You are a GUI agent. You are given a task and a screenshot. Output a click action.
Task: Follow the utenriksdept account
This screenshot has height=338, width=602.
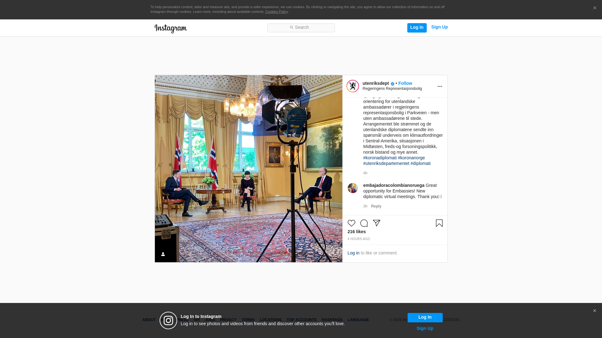click(x=405, y=83)
